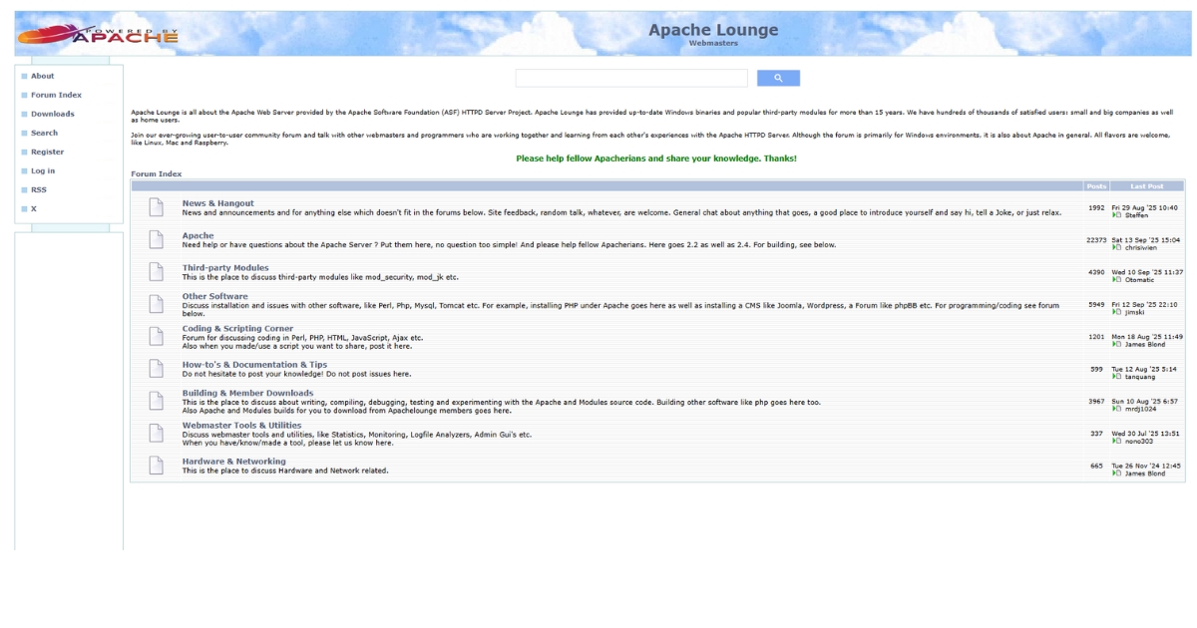
Task: Open latest post icon next to Steffen
Action: tap(1117, 215)
